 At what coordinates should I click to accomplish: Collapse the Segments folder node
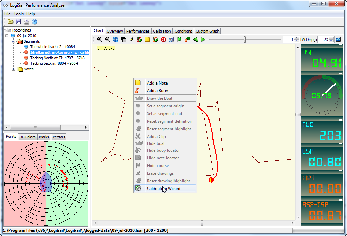[x=14, y=41]
